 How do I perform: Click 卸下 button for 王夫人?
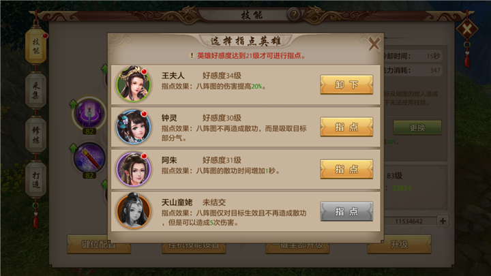346,85
